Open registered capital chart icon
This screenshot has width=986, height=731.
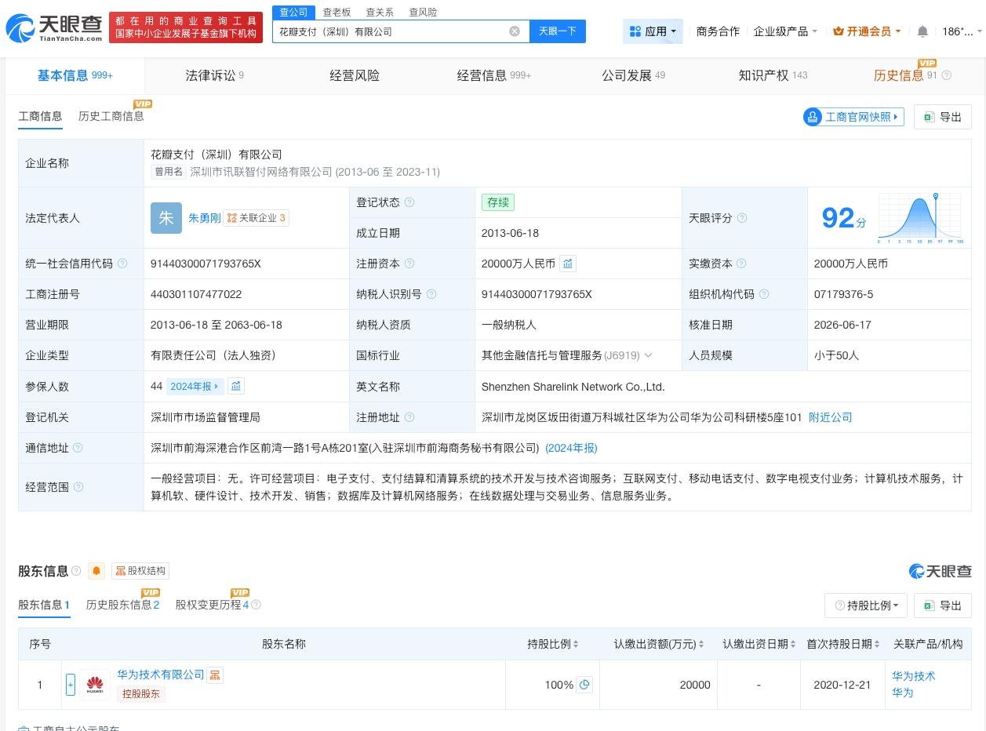[x=567, y=264]
